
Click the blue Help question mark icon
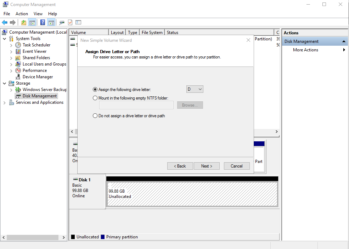[43, 22]
